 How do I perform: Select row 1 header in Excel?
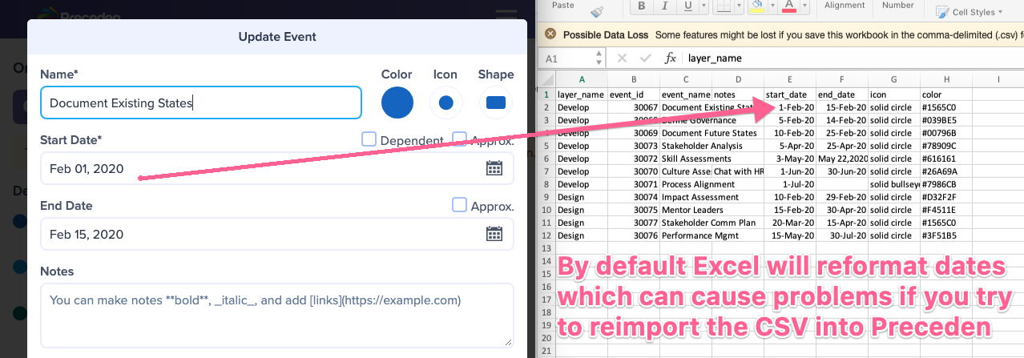coord(547,94)
